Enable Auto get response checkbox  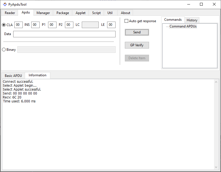[127, 21]
